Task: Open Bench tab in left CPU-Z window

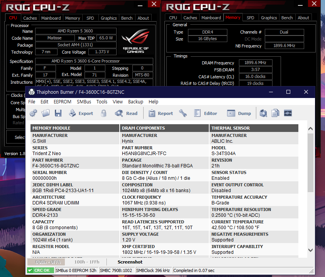Action: 127,18
